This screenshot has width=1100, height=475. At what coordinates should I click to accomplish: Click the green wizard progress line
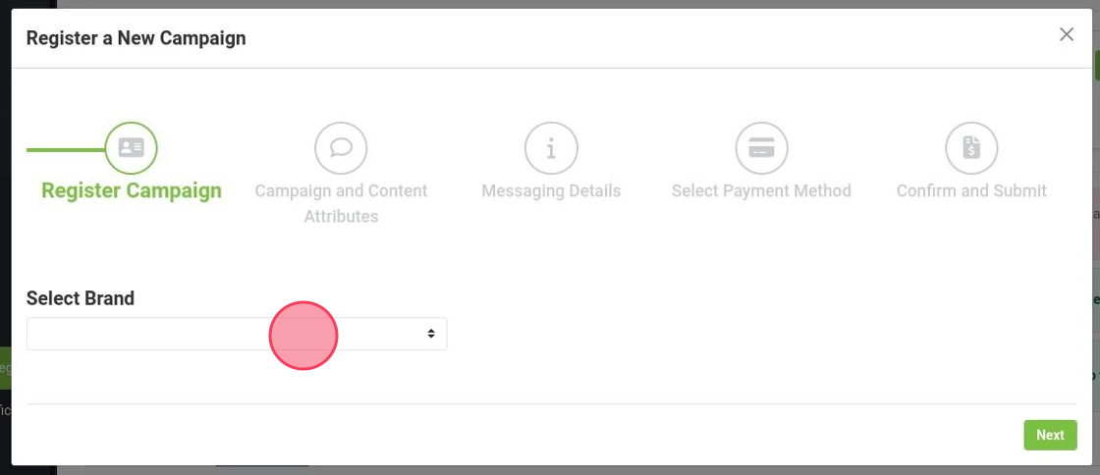pos(65,150)
